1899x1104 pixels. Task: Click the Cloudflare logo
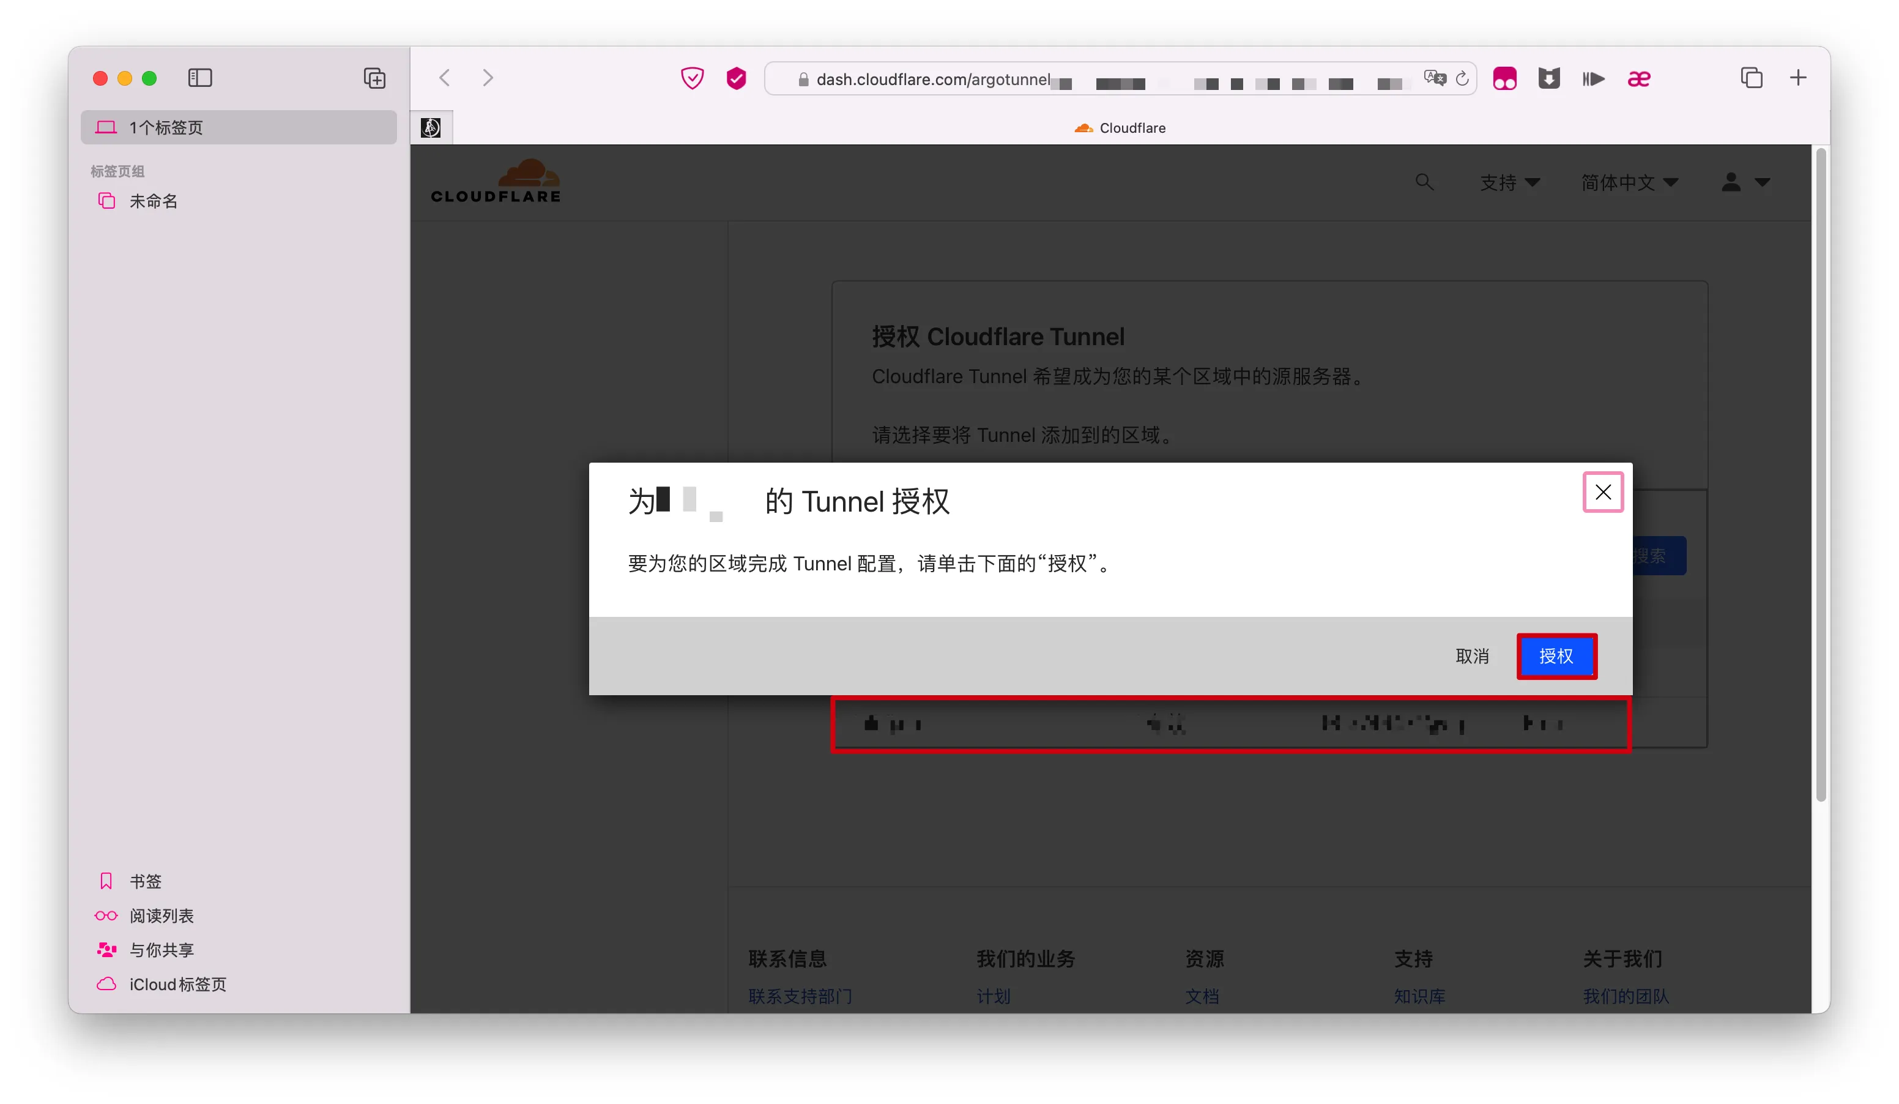pos(496,182)
